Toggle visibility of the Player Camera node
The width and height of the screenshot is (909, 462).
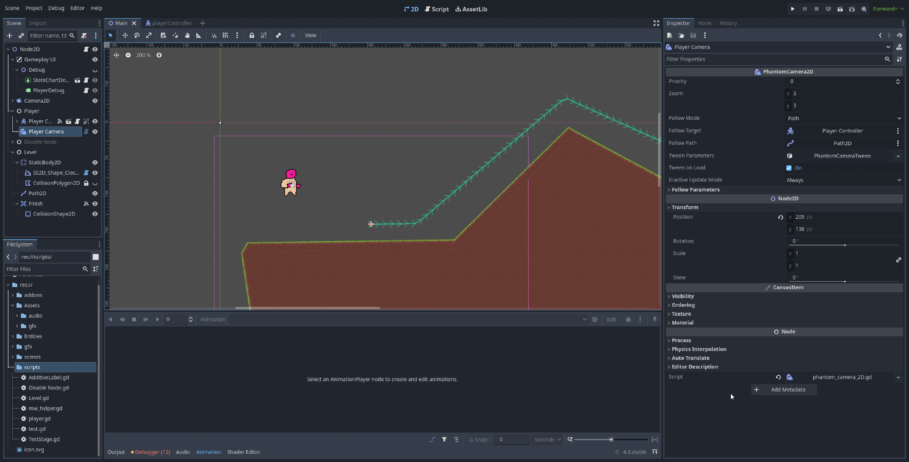[x=95, y=132]
